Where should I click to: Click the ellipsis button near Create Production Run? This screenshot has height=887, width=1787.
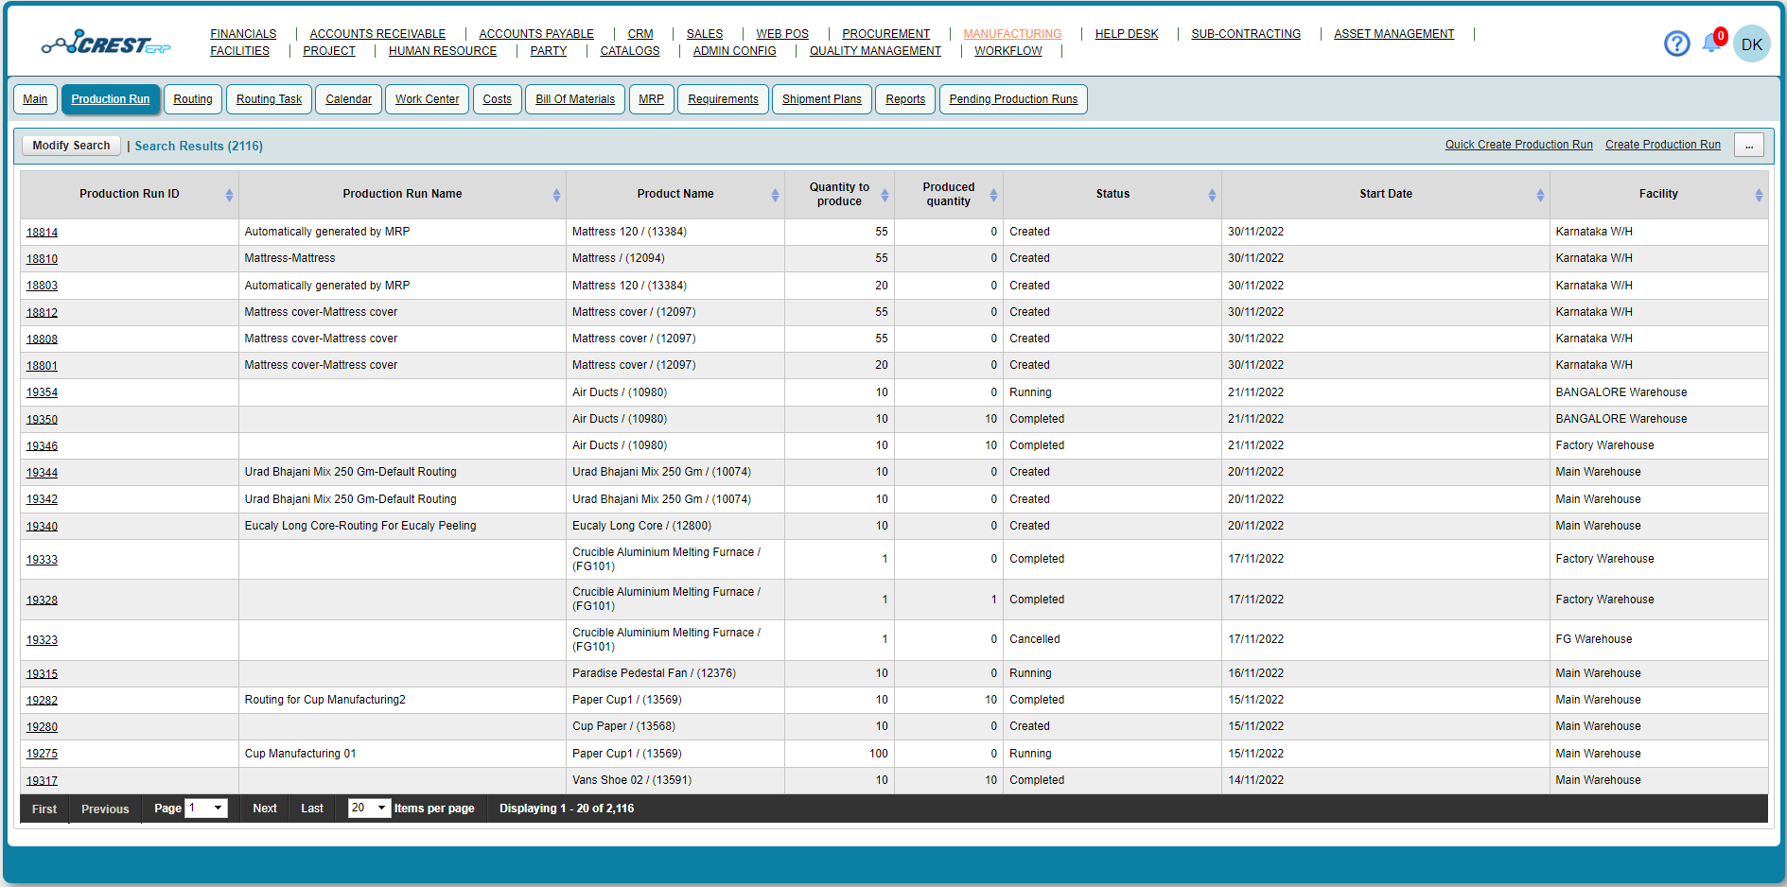coord(1748,145)
